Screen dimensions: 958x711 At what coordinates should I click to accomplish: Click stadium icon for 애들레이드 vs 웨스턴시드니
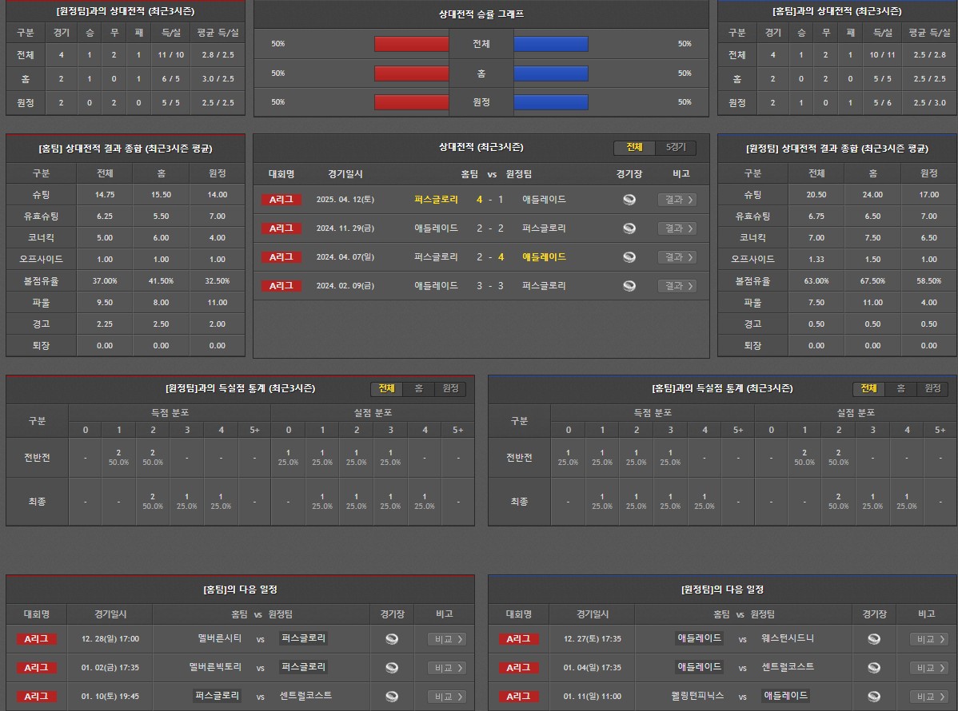[874, 639]
